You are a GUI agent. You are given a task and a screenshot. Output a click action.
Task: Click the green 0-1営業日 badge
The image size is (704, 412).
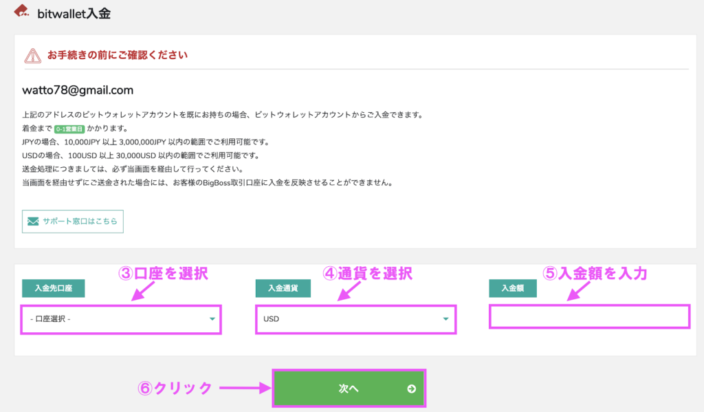point(69,129)
